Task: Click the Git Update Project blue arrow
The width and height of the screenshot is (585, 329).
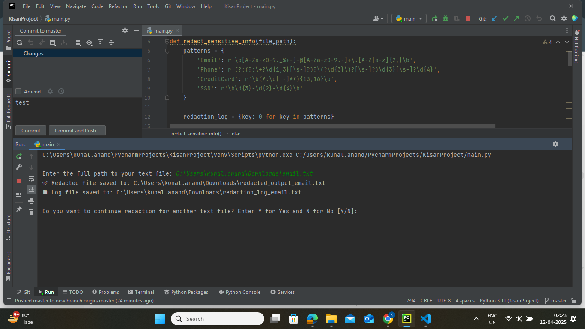Action: click(494, 18)
